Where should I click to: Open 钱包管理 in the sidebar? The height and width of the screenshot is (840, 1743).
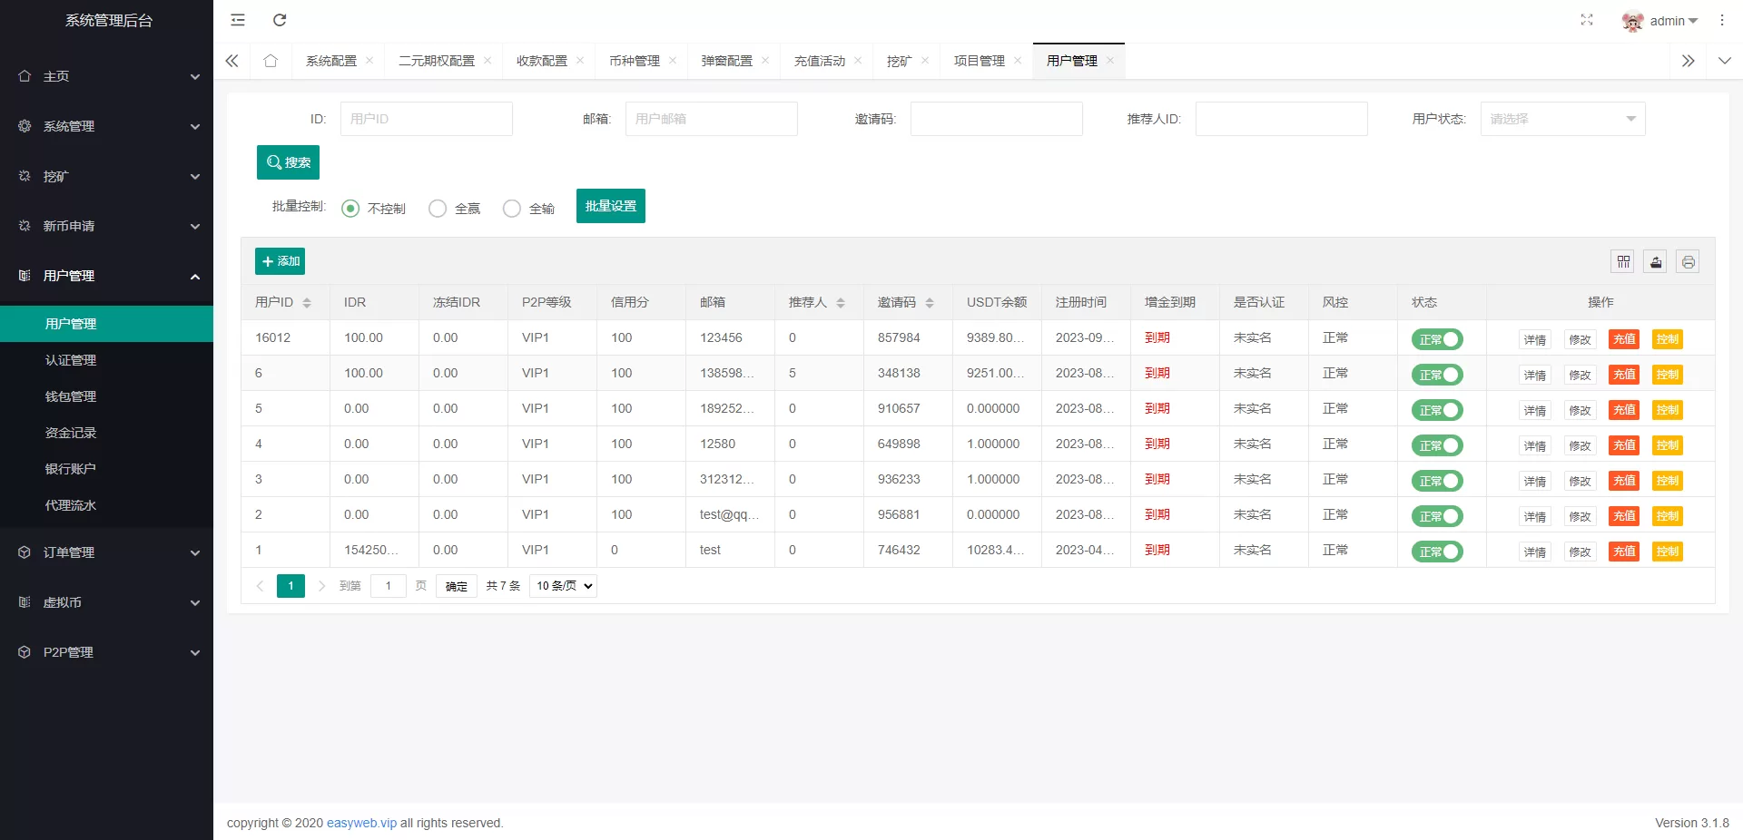[x=71, y=396]
